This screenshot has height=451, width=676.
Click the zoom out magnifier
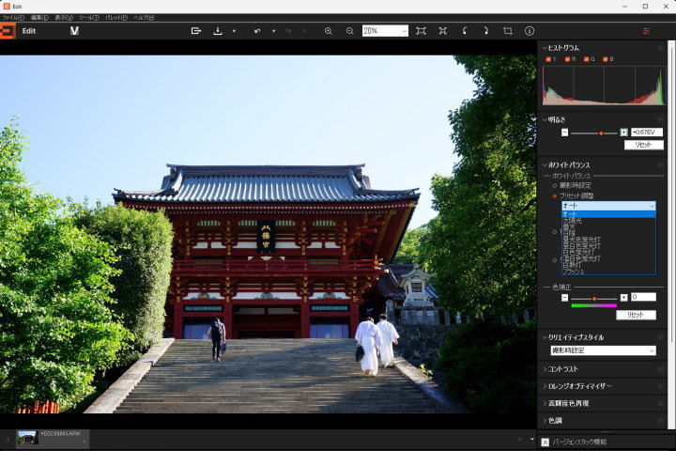(349, 31)
